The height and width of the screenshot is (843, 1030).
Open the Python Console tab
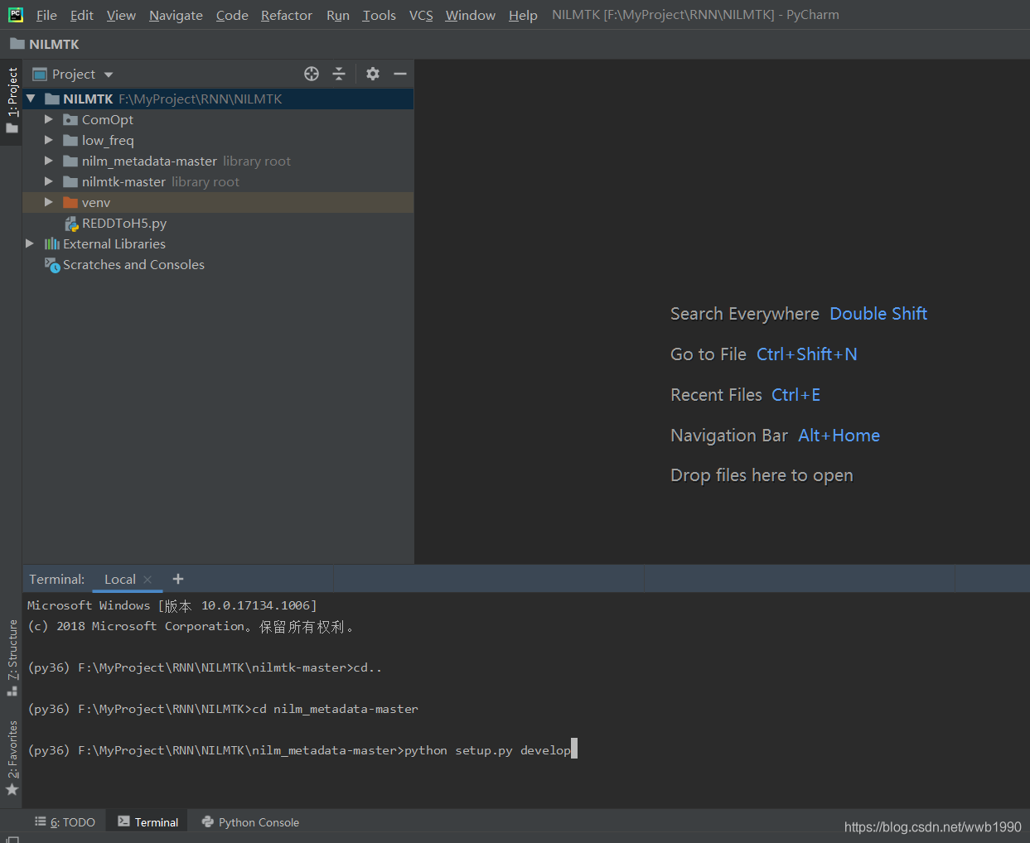tap(250, 821)
